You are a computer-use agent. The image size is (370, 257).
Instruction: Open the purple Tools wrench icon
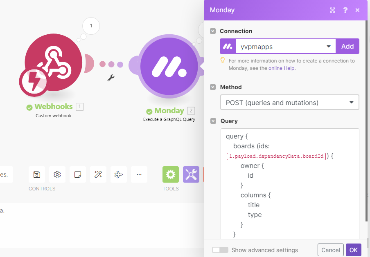191,174
